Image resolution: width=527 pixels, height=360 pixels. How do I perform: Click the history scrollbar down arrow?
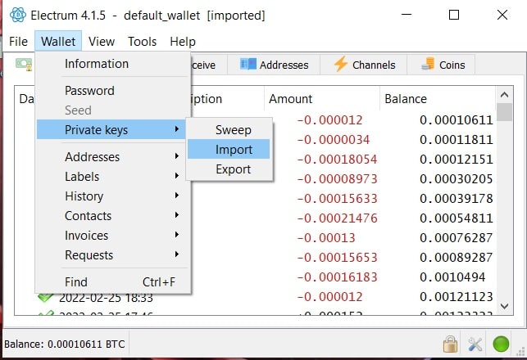504,306
